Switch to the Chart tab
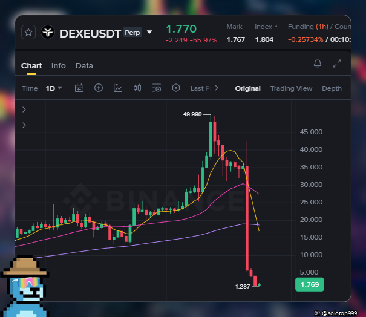Image resolution: width=366 pixels, height=317 pixels. 31,66
